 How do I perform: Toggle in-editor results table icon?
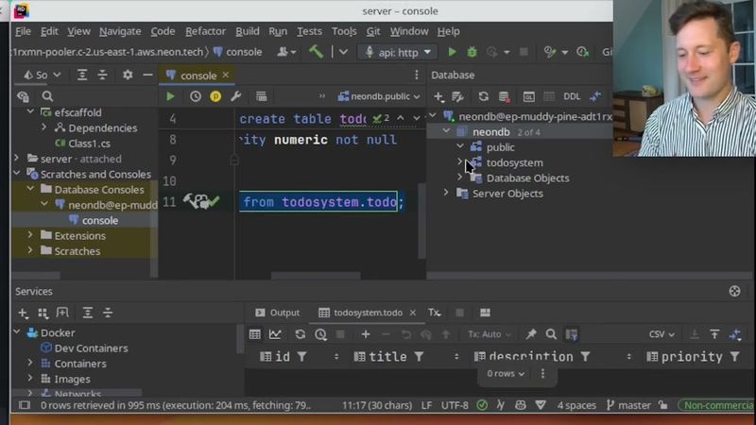[x=262, y=96]
